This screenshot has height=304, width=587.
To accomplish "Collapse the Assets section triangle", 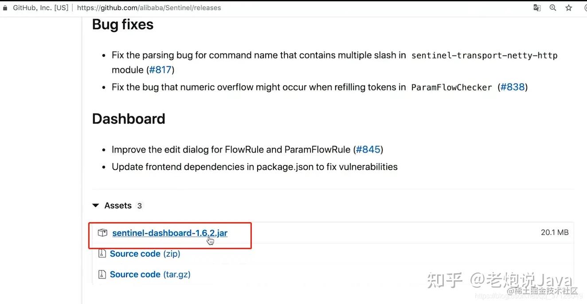I will click(95, 206).
